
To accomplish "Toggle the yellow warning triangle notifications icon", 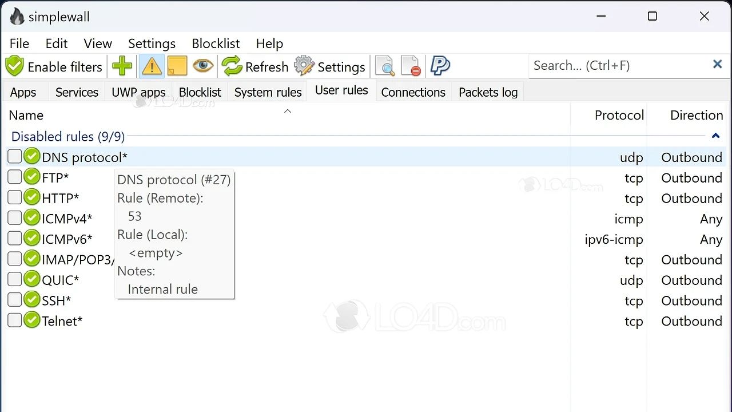I will [152, 66].
